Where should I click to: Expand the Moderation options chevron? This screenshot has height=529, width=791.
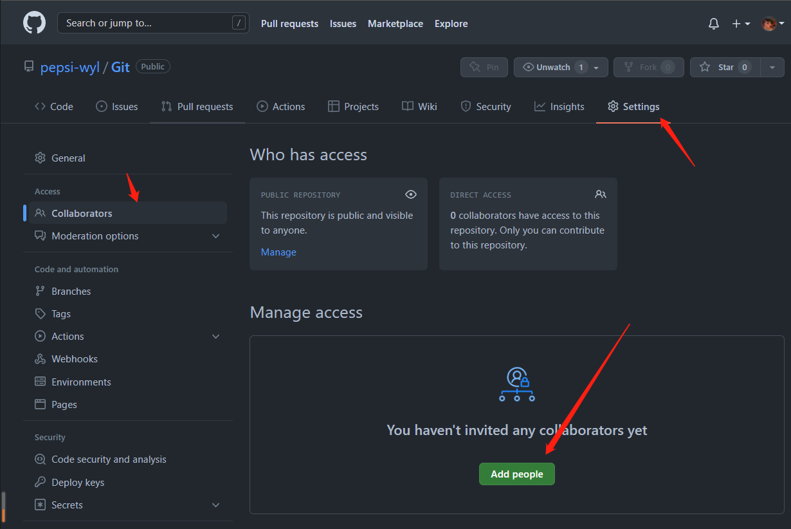(x=215, y=236)
